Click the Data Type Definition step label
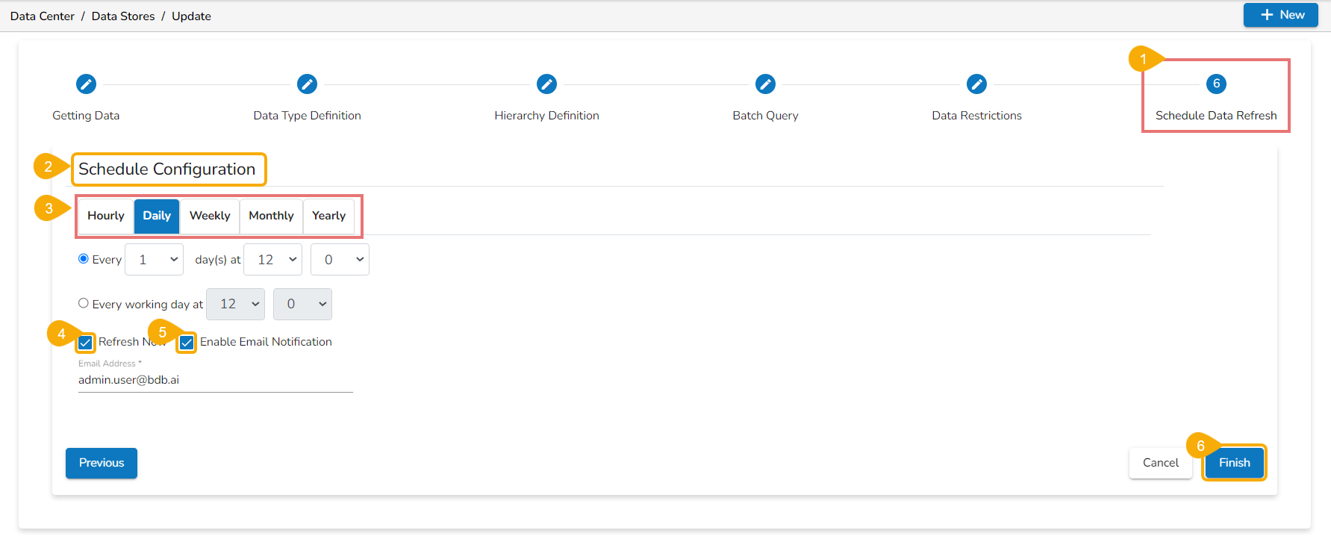The width and height of the screenshot is (1331, 536). [x=307, y=116]
